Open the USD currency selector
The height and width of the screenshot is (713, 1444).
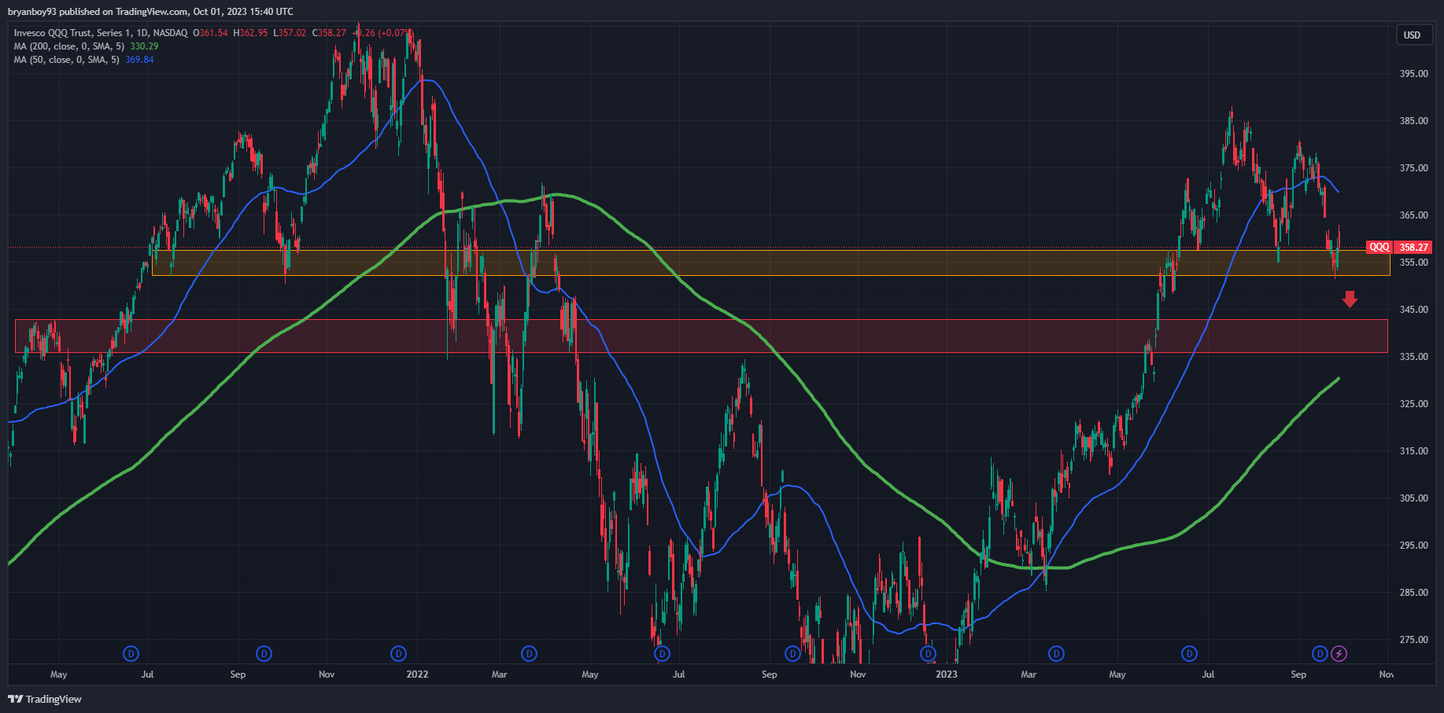(x=1413, y=35)
